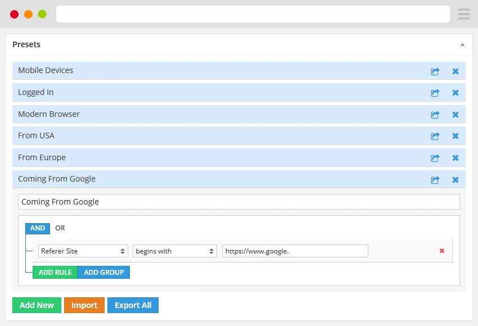This screenshot has width=478, height=326.
Task: Export the Mobile Devices preset
Action: click(x=435, y=71)
